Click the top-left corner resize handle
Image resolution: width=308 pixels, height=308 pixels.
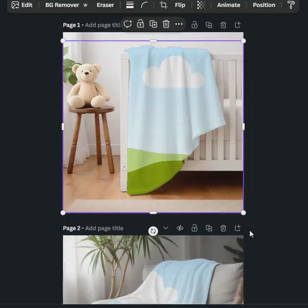tap(63, 41)
